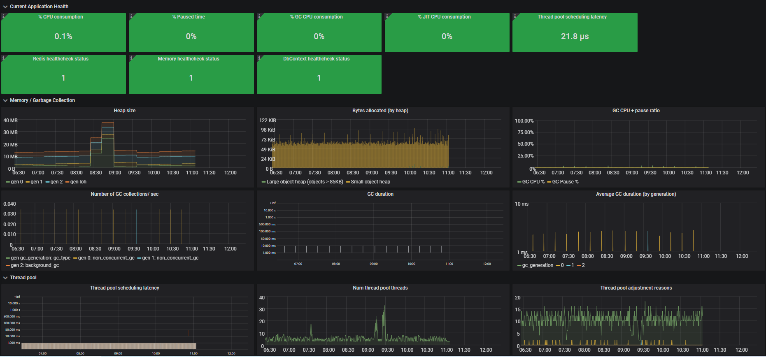Toggle gc_generation series in Average GC duration legend
The height and width of the screenshot is (357, 766).
coord(538,265)
